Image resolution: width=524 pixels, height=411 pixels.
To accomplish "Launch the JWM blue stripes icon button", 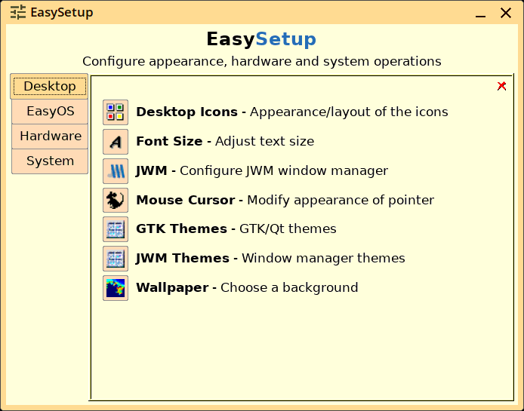I will pos(116,171).
